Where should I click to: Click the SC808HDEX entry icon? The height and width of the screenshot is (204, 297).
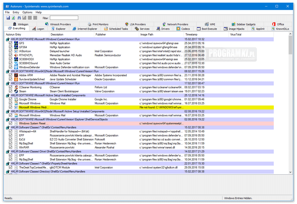(x=16, y=59)
